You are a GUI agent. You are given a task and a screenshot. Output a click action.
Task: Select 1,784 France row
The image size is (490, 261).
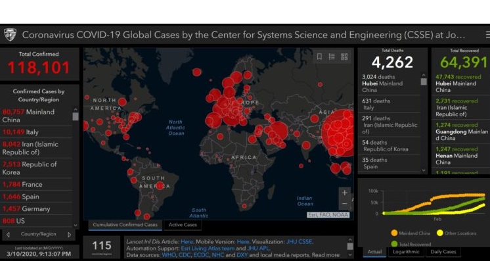click(36, 184)
